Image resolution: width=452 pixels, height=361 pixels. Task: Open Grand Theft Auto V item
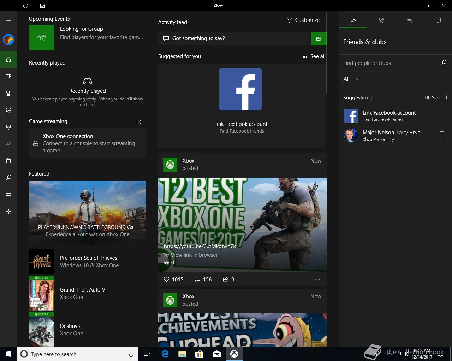(88, 293)
